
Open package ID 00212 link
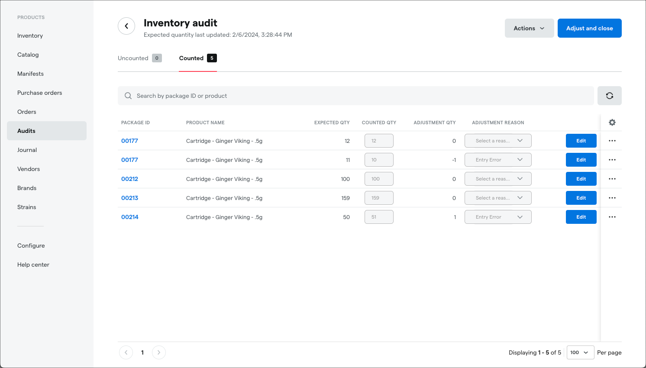[129, 179]
